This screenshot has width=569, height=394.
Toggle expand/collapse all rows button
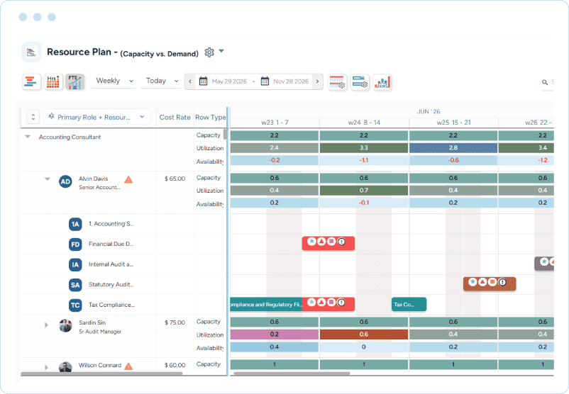pos(33,117)
